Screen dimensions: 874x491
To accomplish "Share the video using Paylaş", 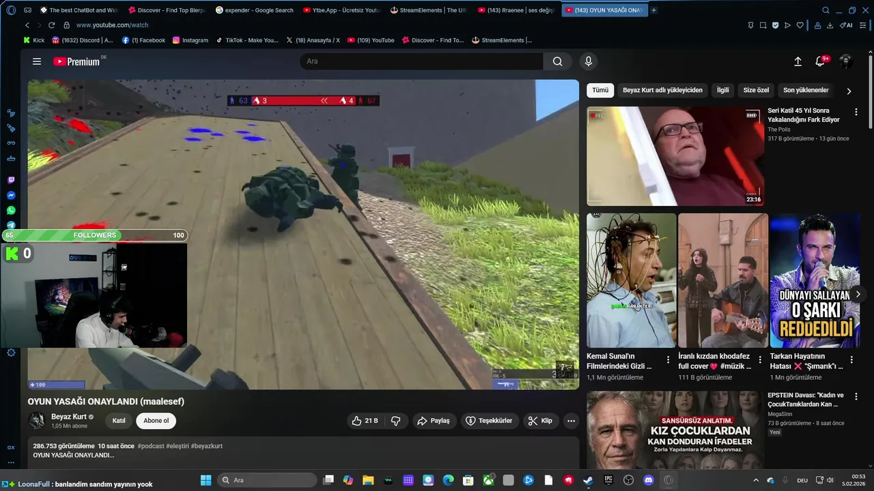I will 434,421.
